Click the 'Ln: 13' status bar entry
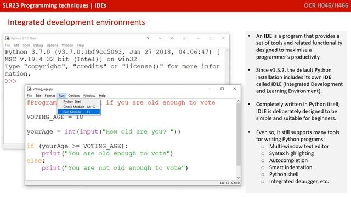Viewport: 351px width, 197px height. tap(224, 183)
